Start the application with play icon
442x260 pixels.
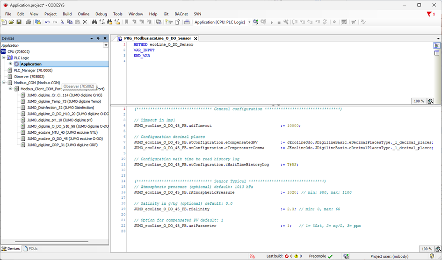[x=272, y=22]
